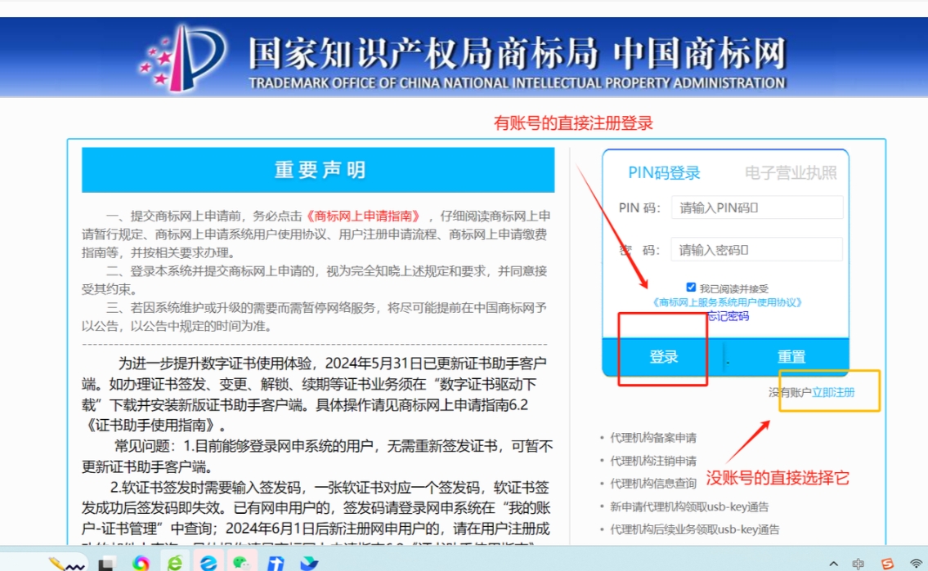The width and height of the screenshot is (928, 571).
Task: Open the blue arrow app in taskbar
Action: (x=276, y=564)
